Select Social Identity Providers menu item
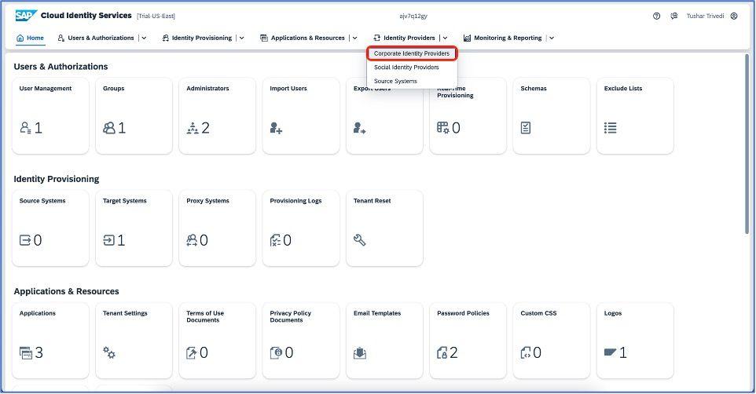This screenshot has height=394, width=756. coord(406,67)
